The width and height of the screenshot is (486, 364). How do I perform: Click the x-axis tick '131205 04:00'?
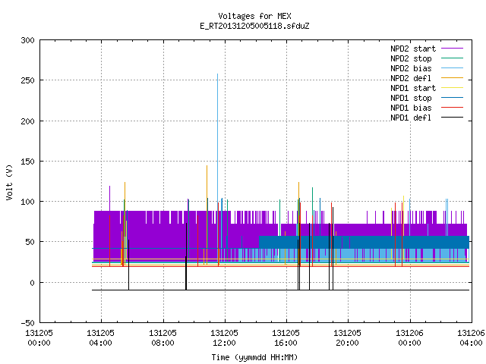tap(101, 338)
